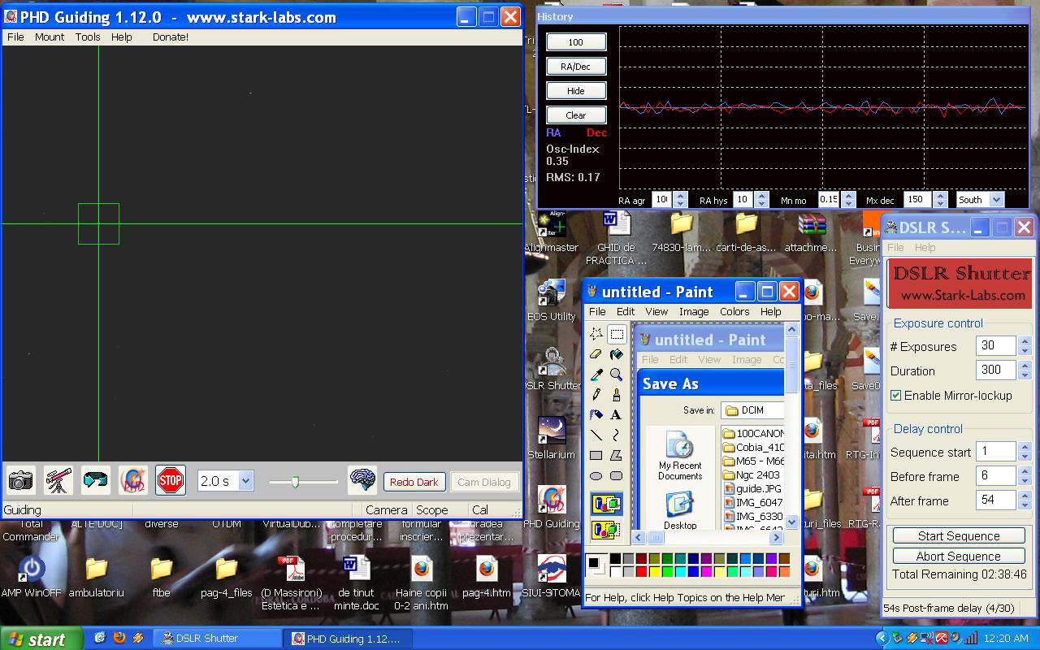Select the opaque selection option in Paint
This screenshot has width=1040, height=650.
(x=606, y=505)
